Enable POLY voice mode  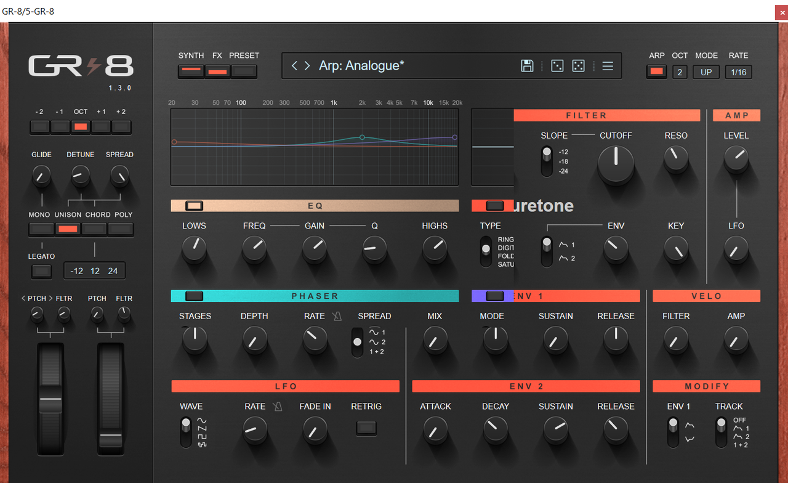coord(121,229)
